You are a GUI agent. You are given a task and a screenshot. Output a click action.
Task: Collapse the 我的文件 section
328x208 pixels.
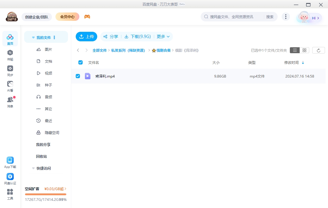pyautogui.click(x=33, y=37)
